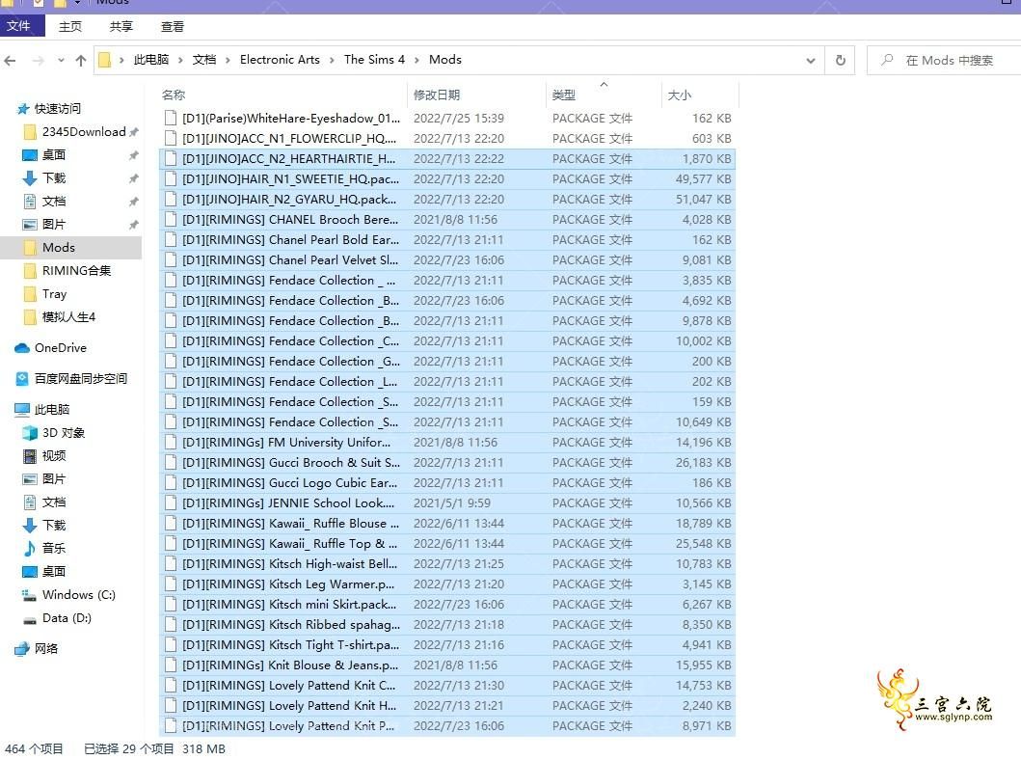
Task: Open pinned 图片 icon in quick access
Action: click(x=29, y=225)
